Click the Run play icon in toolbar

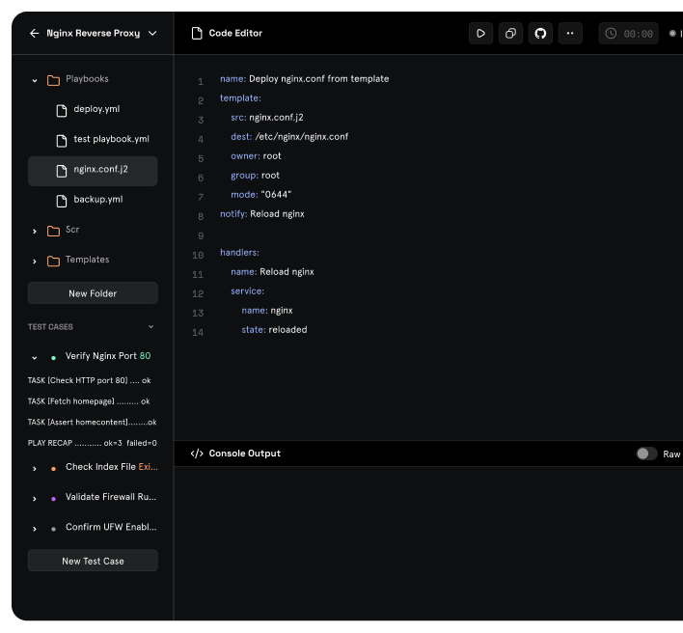point(480,34)
